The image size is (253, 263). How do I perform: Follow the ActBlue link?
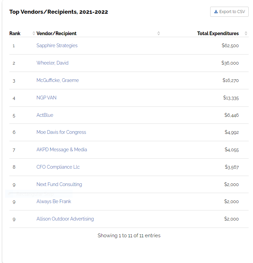[x=45, y=115]
